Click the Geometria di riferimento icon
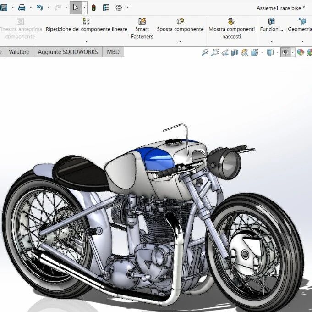 click(302, 21)
